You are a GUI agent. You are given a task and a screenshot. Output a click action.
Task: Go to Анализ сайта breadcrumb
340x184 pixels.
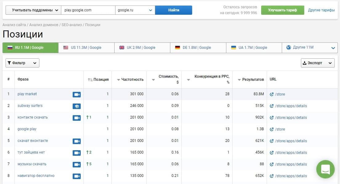(x=14, y=25)
